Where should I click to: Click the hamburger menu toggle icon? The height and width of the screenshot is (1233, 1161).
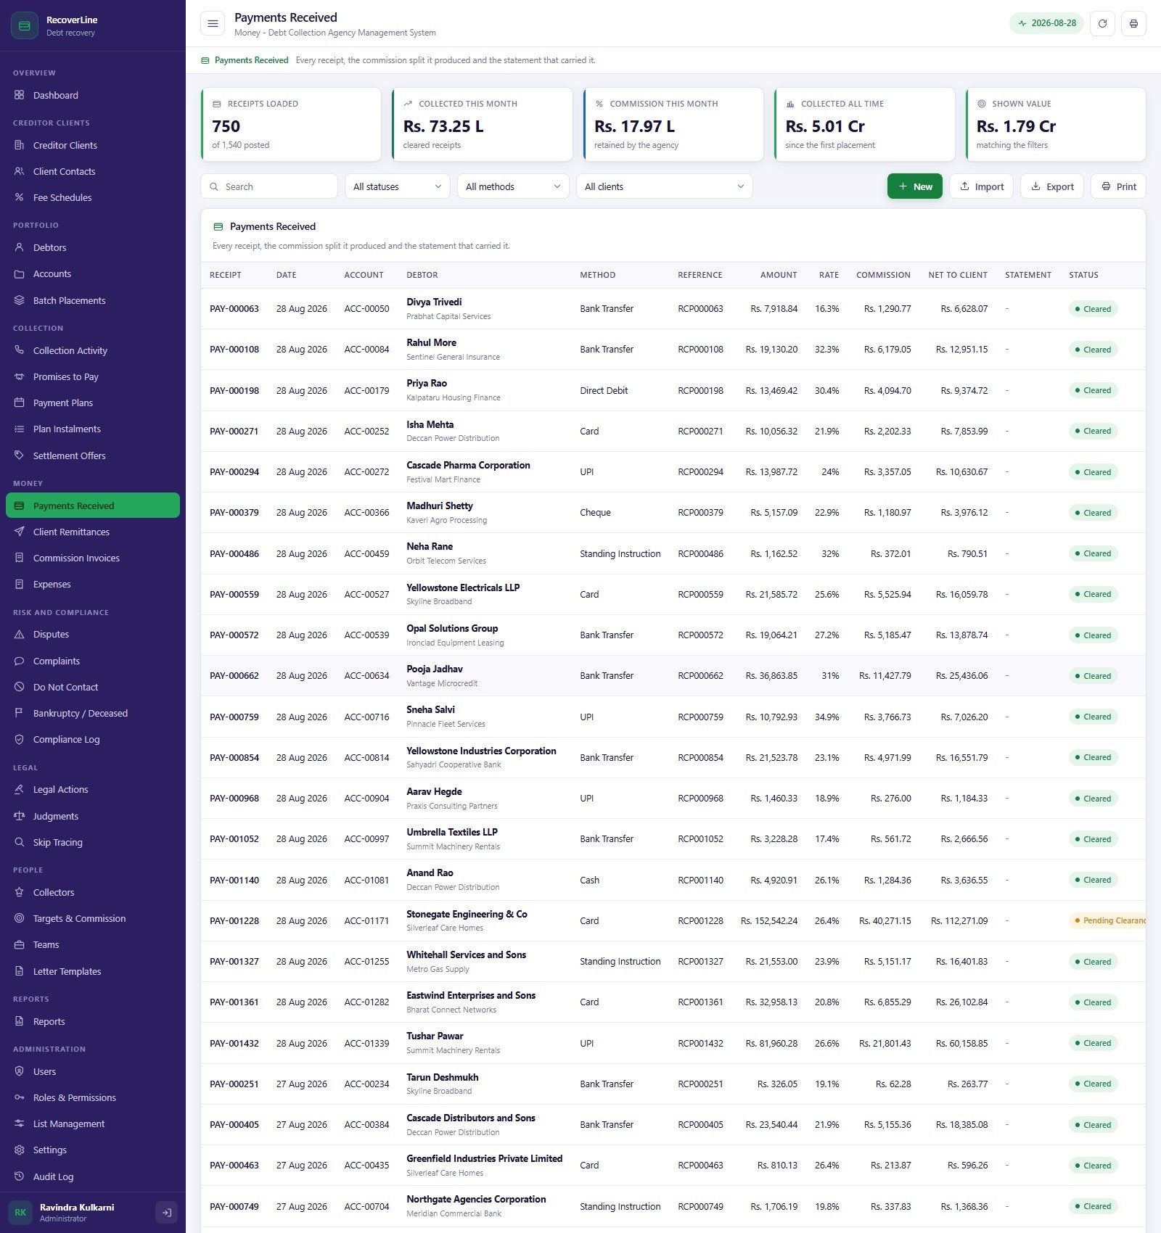point(213,23)
